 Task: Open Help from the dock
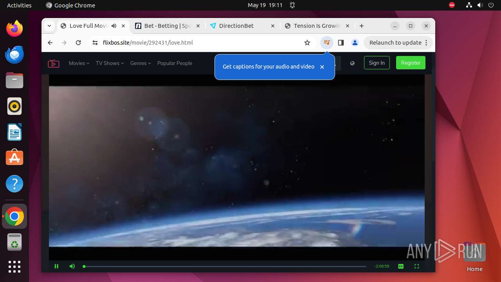click(x=14, y=184)
